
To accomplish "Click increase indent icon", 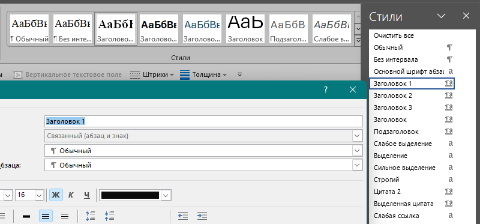I will pyautogui.click(x=202, y=216).
